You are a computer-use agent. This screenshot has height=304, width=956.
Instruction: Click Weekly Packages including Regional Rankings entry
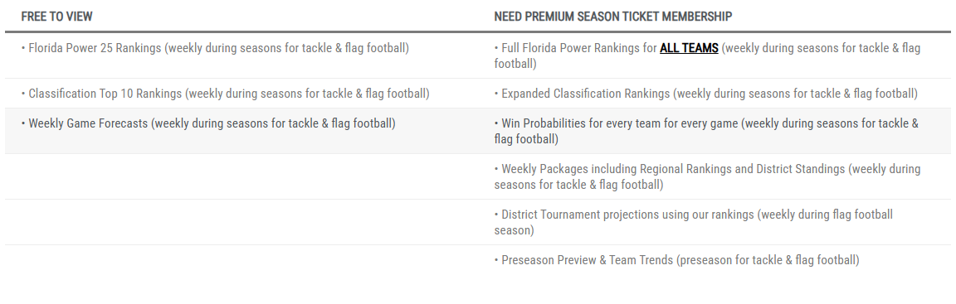[x=707, y=177]
